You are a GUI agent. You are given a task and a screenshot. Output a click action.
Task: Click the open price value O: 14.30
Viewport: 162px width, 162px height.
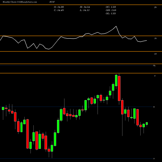coord(59,7)
